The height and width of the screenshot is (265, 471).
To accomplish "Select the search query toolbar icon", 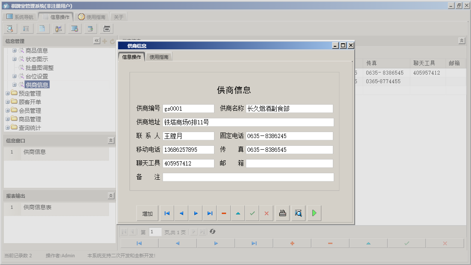I will [9, 28].
